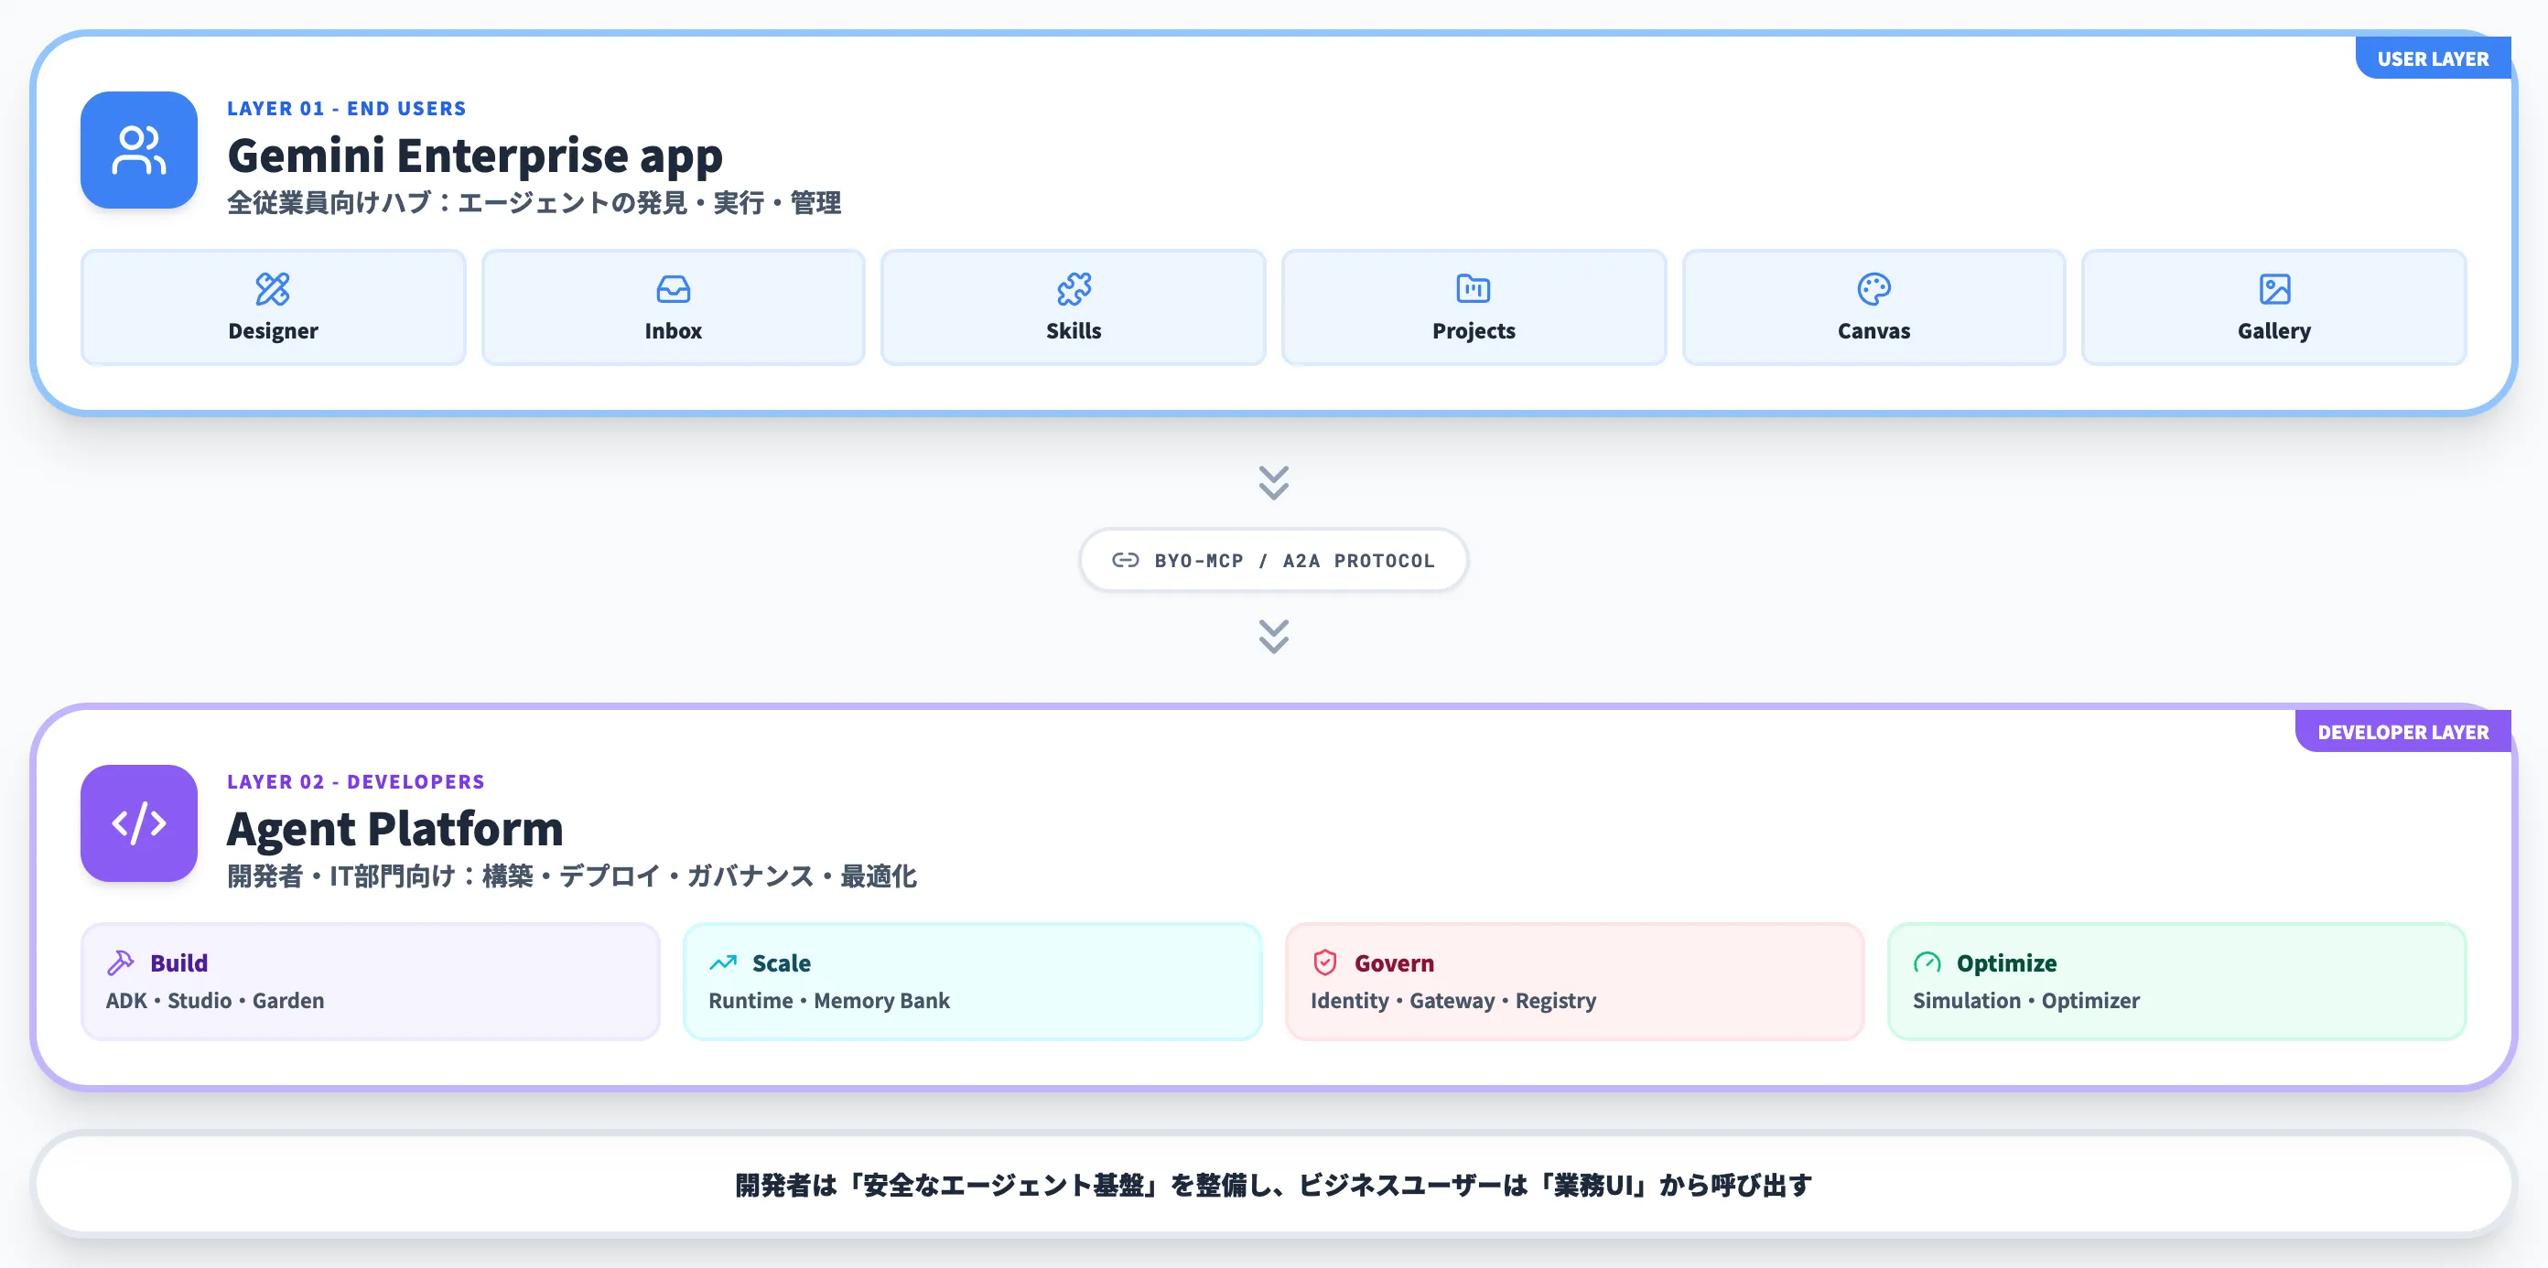Open the Gallery image icon
This screenshot has width=2548, height=1268.
click(x=2274, y=288)
